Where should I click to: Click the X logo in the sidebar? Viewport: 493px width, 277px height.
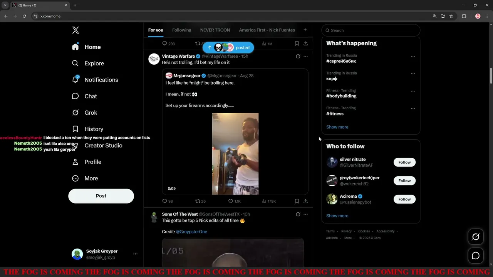pos(75,30)
